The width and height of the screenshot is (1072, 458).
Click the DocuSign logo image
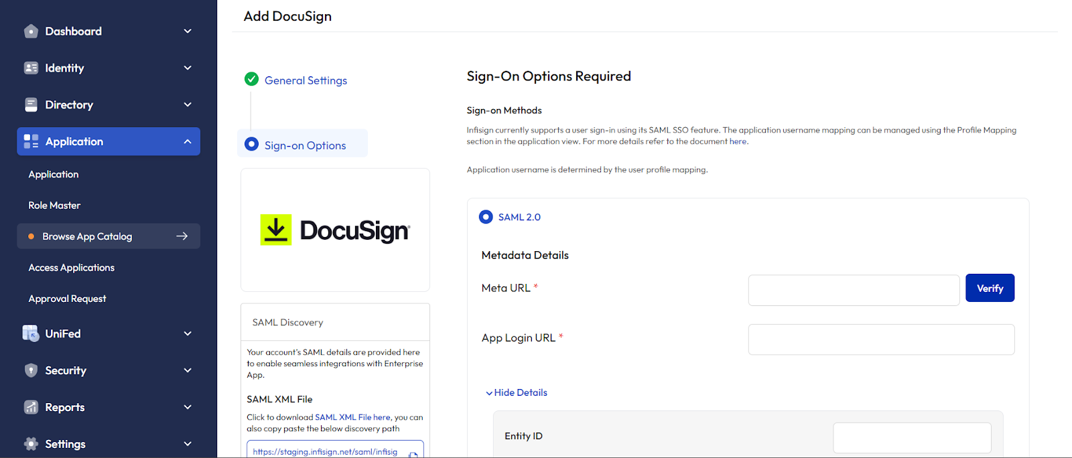(335, 230)
